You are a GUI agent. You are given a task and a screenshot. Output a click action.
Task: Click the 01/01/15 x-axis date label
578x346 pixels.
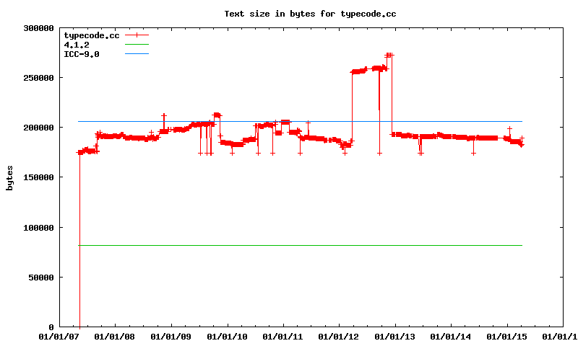tap(507, 337)
